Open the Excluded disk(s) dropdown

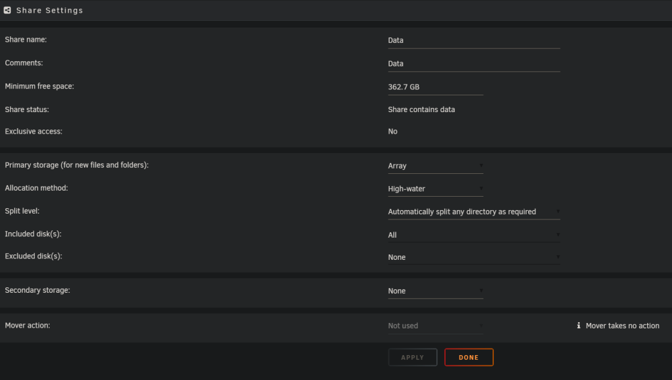pos(474,257)
